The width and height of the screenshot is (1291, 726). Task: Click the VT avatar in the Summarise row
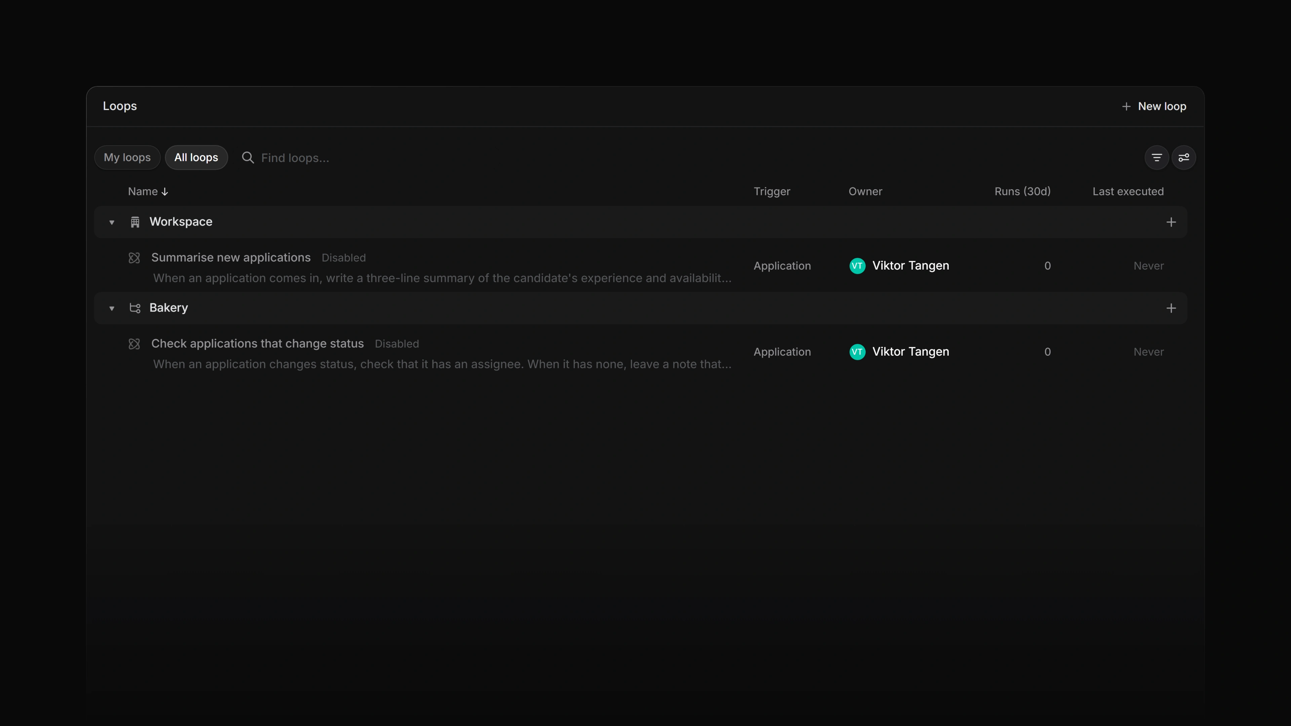(x=857, y=266)
